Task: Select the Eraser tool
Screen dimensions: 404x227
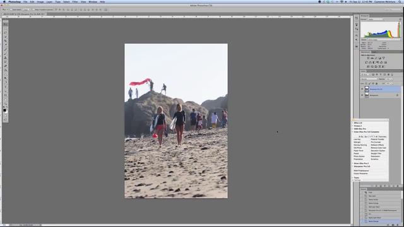Action: click(x=6, y=66)
